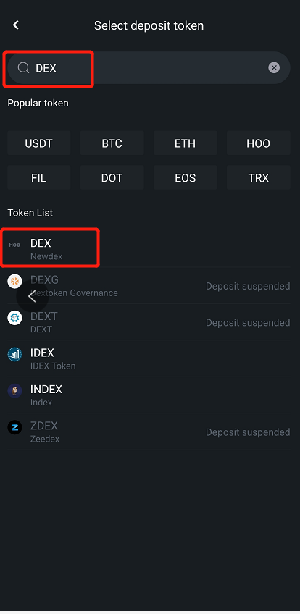The height and width of the screenshot is (614, 300).
Task: Click the DEXG orange token icon
Action: tap(15, 281)
